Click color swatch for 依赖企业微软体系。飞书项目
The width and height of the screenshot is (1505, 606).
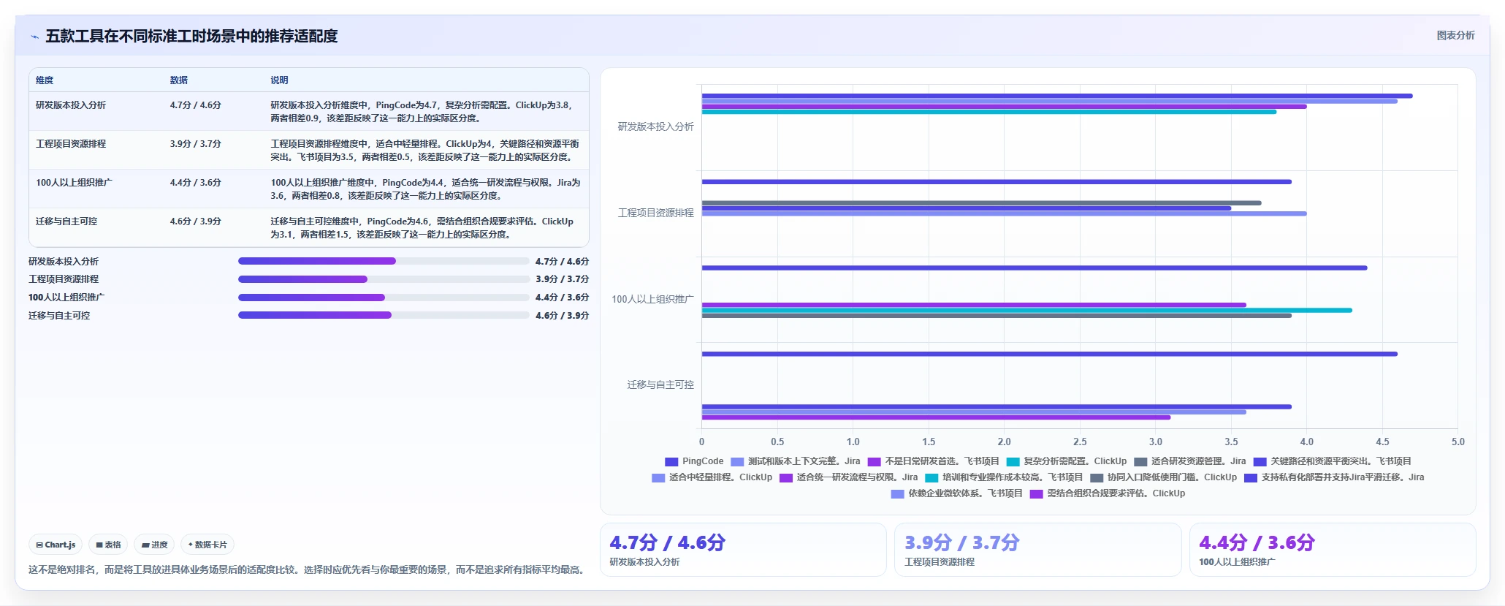pyautogui.click(x=898, y=494)
